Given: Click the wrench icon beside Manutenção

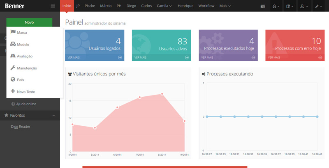Looking at the screenshot, I should click(13, 68).
